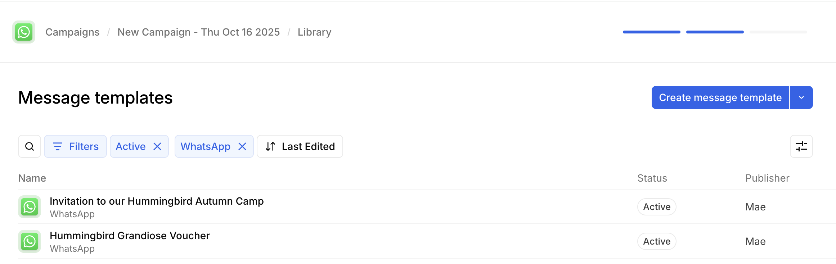Image resolution: width=836 pixels, height=264 pixels.
Task: Click the Name column header
Action: coord(32,178)
